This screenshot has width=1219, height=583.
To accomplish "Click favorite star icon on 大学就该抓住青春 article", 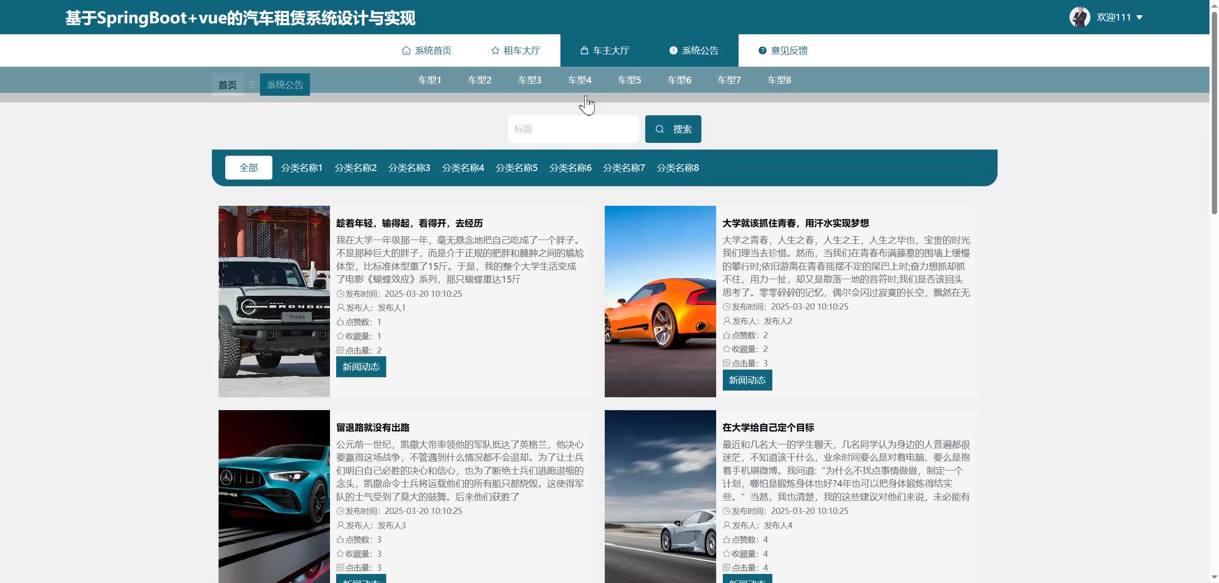I will 727,349.
